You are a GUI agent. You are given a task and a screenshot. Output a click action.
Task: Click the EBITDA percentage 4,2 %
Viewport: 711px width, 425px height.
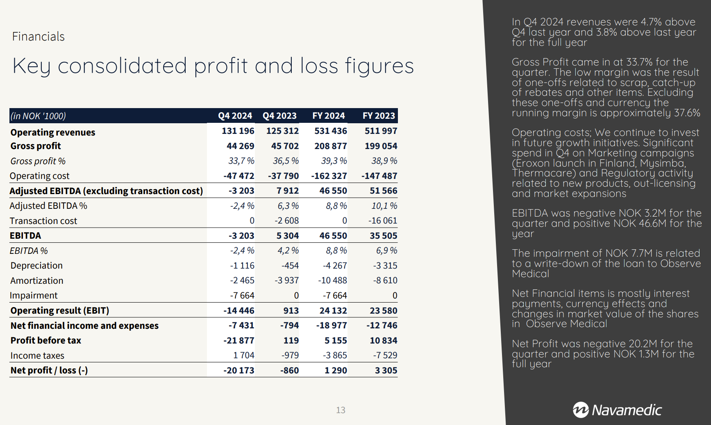pyautogui.click(x=288, y=251)
